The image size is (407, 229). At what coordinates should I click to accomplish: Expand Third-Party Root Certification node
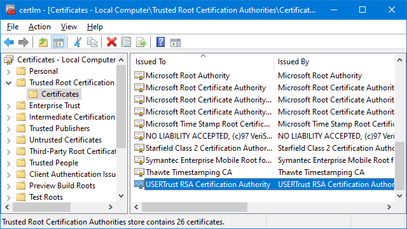coord(8,152)
